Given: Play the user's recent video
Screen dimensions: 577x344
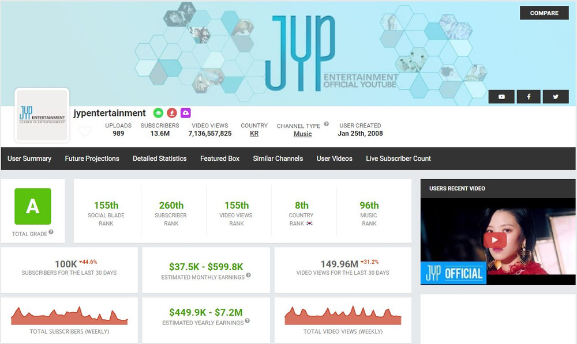Looking at the screenshot, I should point(495,240).
